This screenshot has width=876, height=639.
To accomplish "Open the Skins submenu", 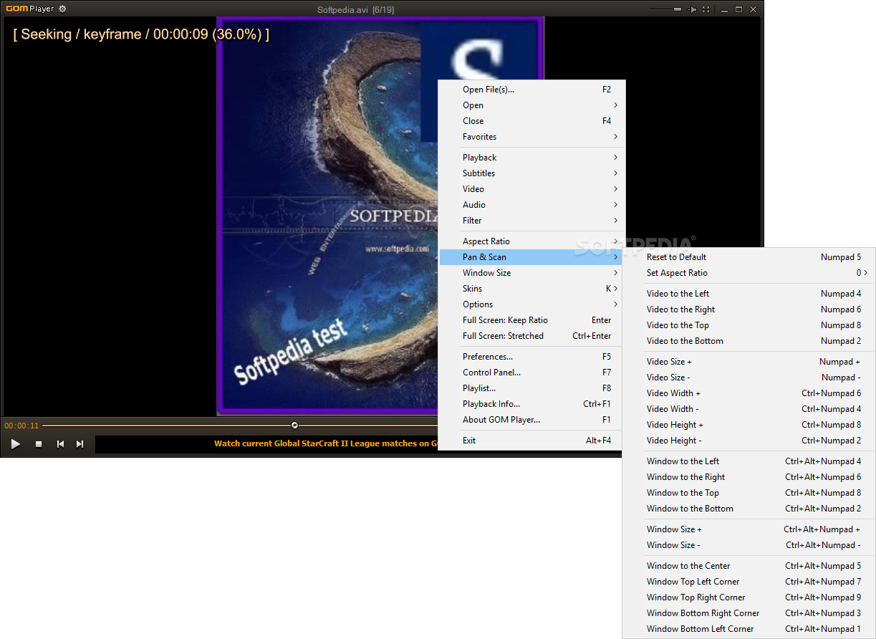I will click(x=532, y=289).
